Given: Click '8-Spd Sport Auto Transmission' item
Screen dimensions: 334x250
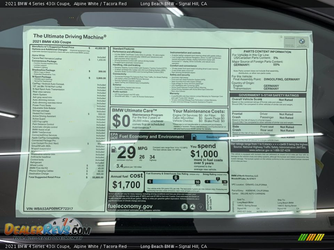Looking at the screenshot, I should tap(48, 89).
